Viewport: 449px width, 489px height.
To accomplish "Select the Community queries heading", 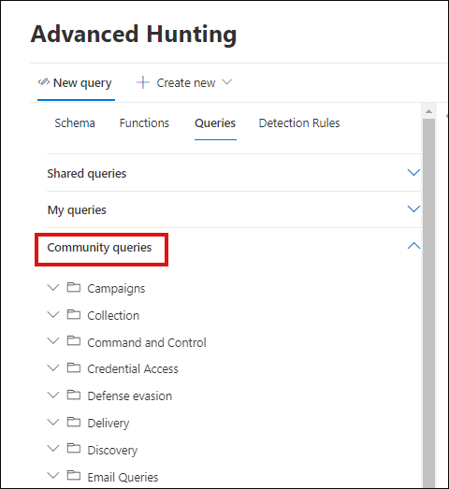I will click(x=99, y=248).
